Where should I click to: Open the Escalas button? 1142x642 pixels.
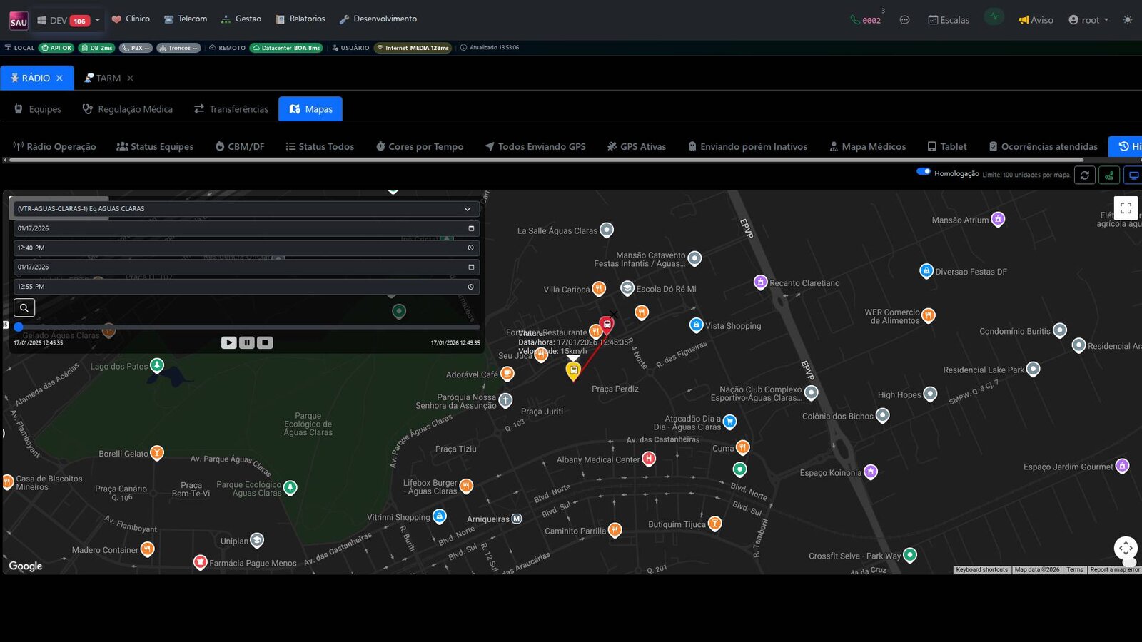pos(949,20)
